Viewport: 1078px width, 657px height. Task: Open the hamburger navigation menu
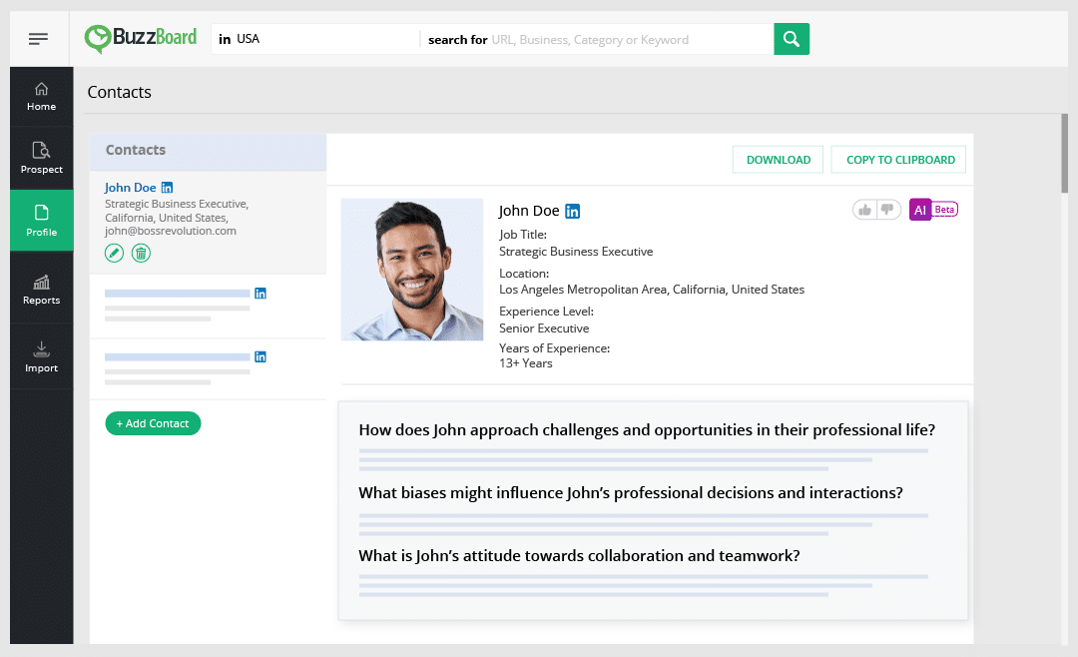(x=39, y=38)
